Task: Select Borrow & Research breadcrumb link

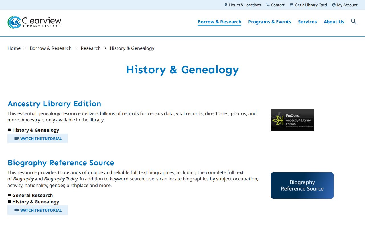Action: (x=50, y=48)
